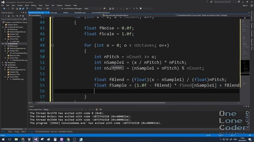Screen dimensions: 254x142
Task: Click the Solution Explorer Home icon
Action: 9,16
